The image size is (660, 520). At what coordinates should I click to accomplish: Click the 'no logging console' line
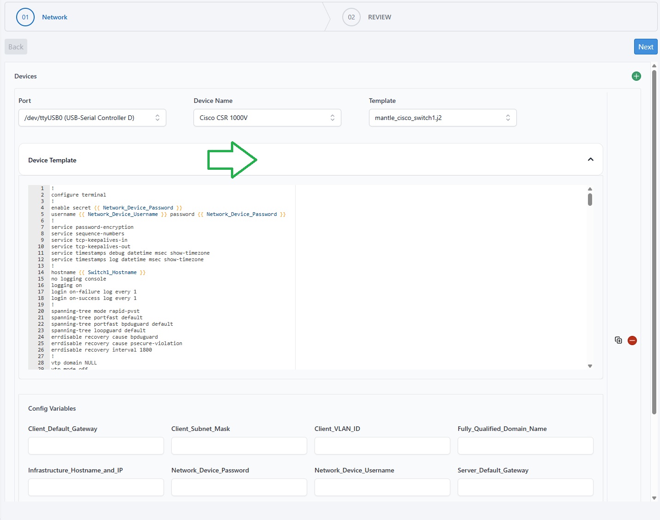[x=79, y=279]
